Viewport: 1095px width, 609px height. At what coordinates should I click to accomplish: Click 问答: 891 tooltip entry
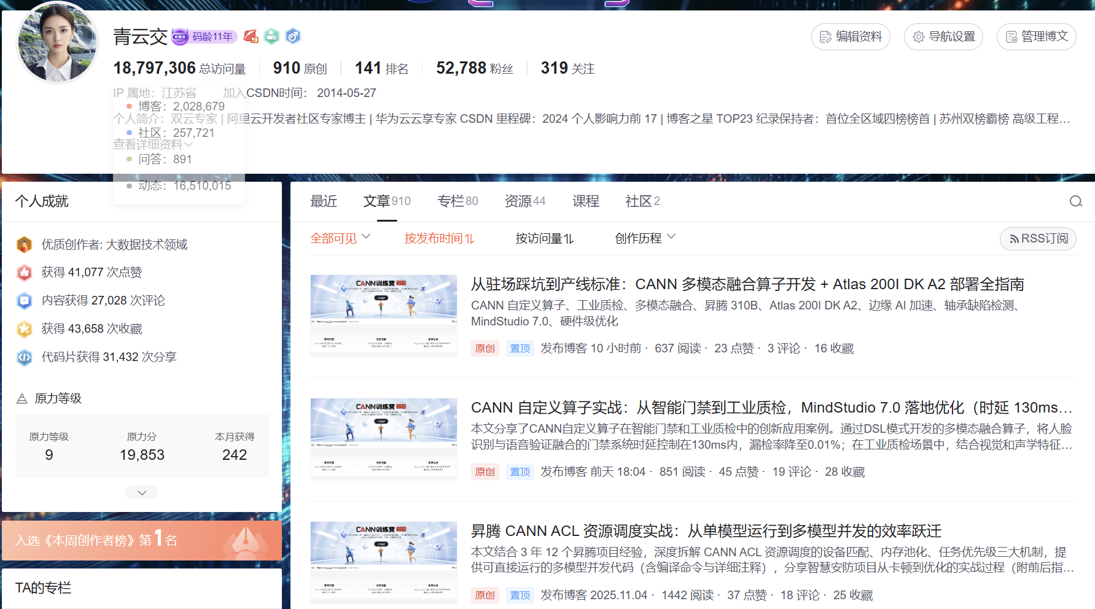click(159, 159)
